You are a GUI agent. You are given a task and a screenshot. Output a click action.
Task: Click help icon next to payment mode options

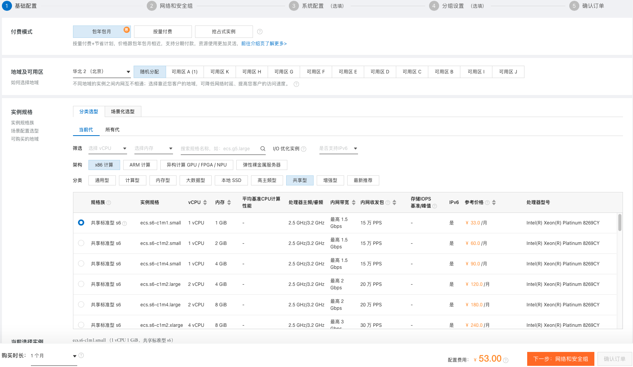click(x=260, y=32)
